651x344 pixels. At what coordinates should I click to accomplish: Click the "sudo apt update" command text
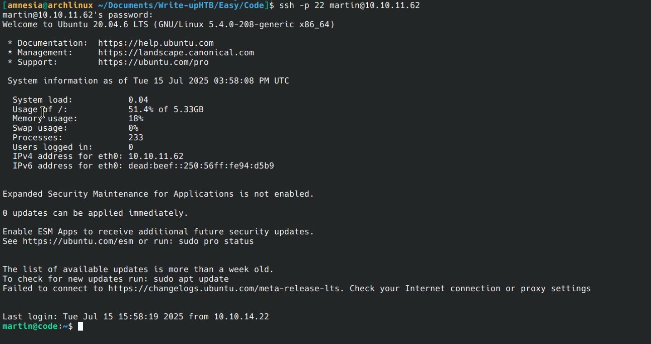pos(191,279)
